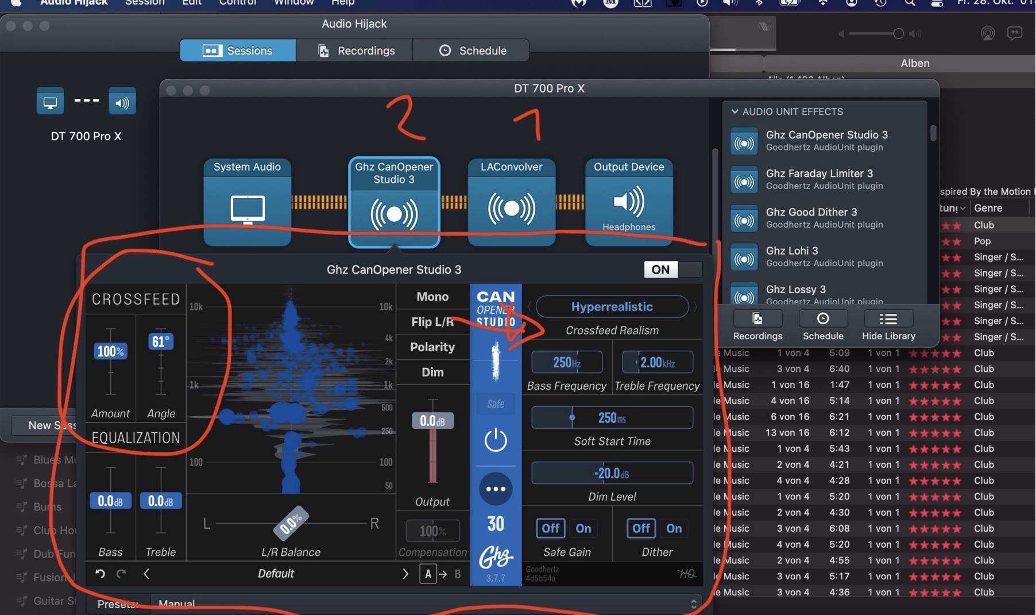1036x615 pixels.
Task: Click the Safe button in CanOpener
Action: (x=496, y=404)
